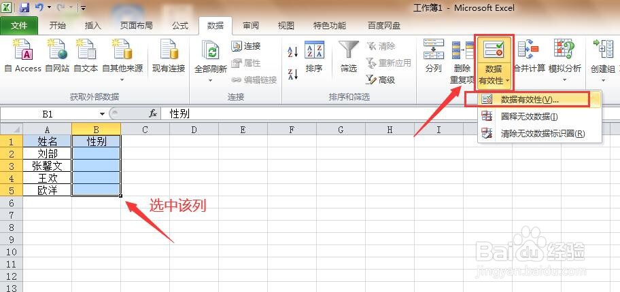Click the 连接 connections button
Image resolution: width=620 pixels, height=292 pixels.
pos(246,45)
